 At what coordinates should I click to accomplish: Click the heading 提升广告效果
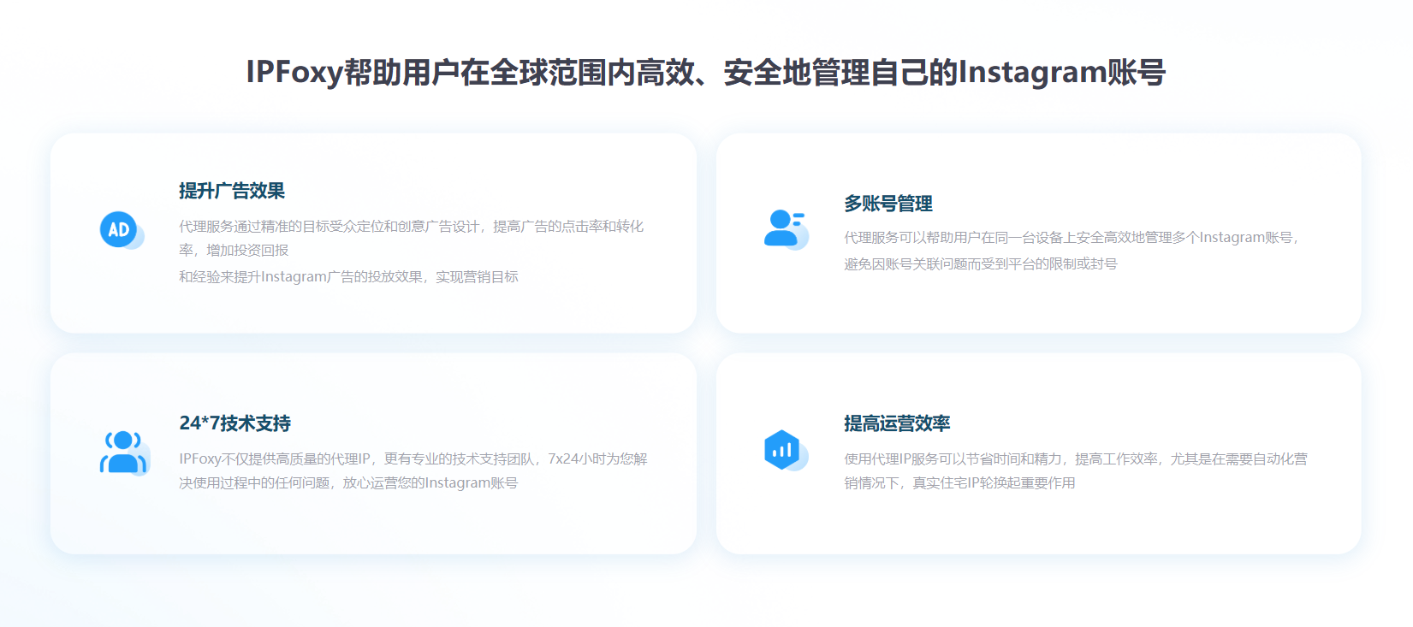coord(232,191)
